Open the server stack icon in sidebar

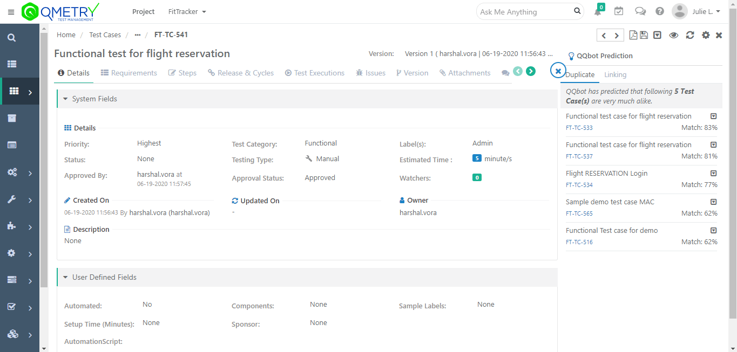[x=12, y=280]
